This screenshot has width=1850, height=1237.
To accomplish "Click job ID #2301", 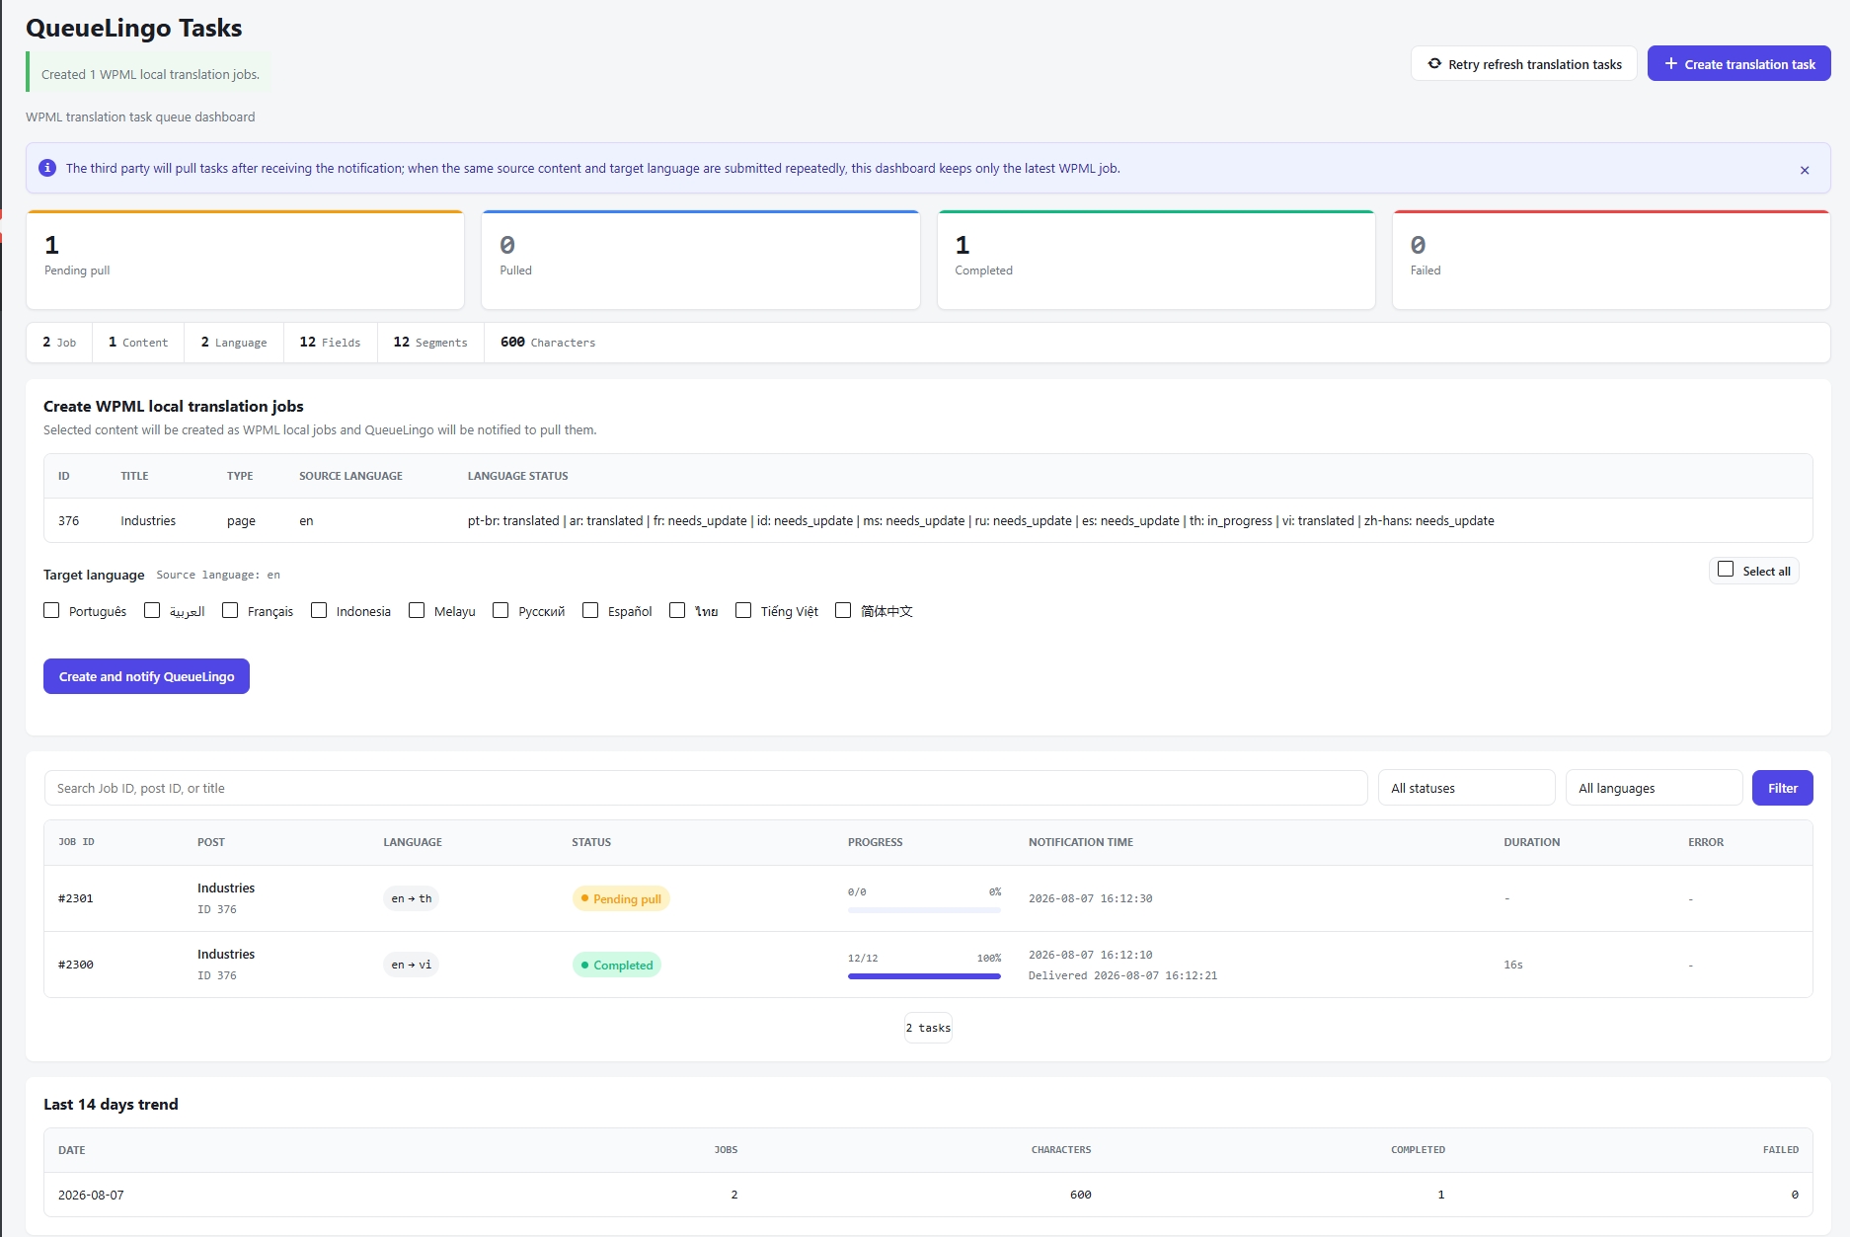I will click(76, 898).
